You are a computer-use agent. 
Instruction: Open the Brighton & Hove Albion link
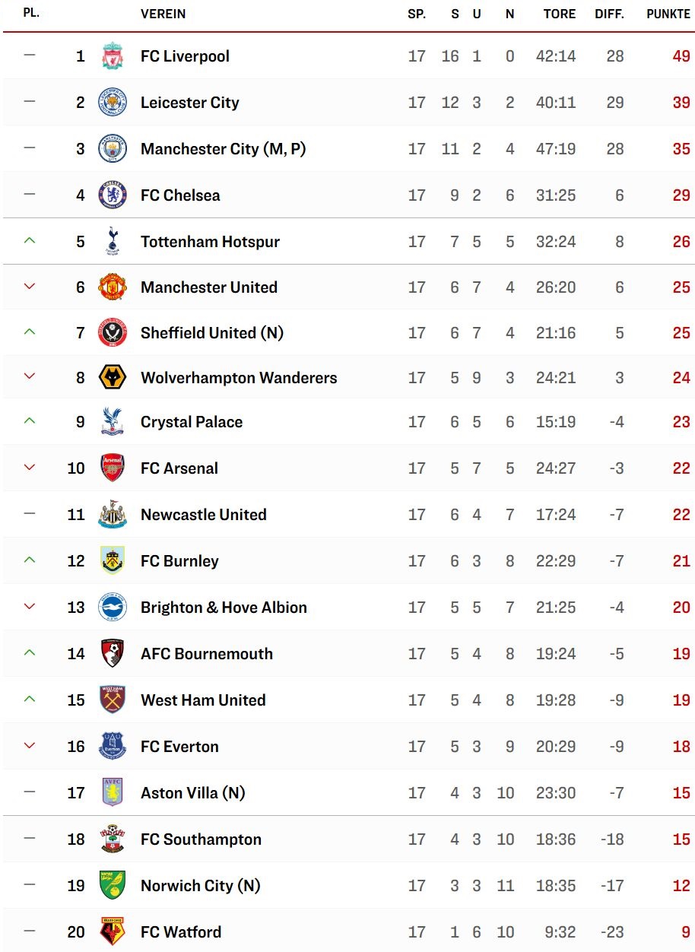[224, 608]
